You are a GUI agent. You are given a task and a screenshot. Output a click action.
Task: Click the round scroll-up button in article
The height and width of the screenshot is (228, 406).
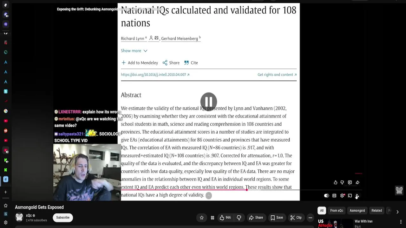(x=209, y=196)
